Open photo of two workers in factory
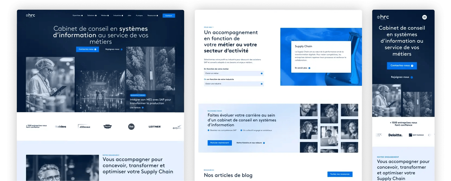The height and width of the screenshot is (181, 451). [100, 91]
